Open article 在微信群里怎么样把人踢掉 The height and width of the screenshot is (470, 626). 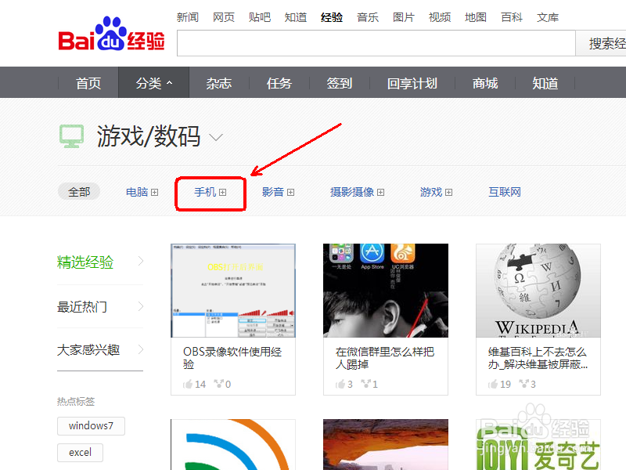click(385, 358)
